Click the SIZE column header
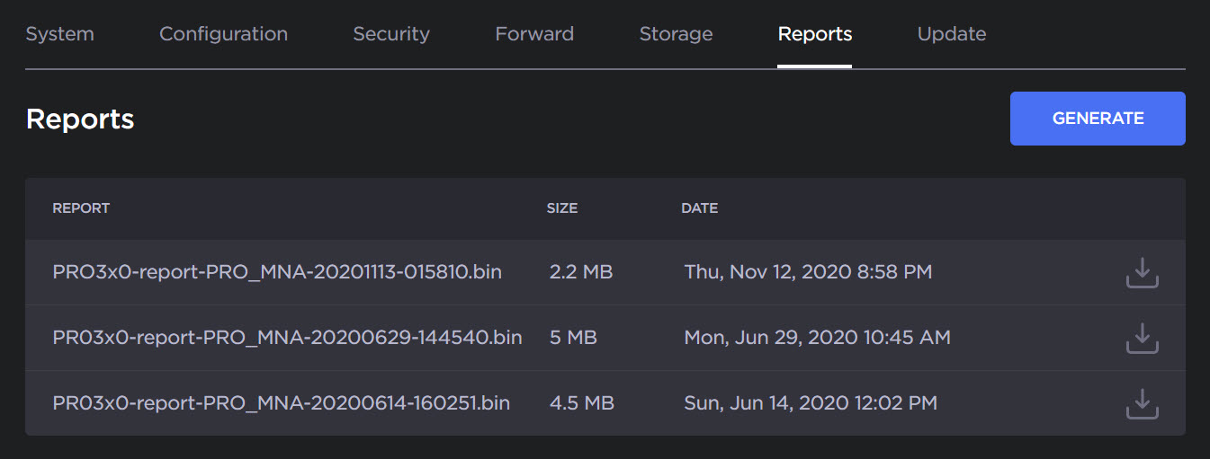Screen dimensions: 1210x459 tap(561, 208)
